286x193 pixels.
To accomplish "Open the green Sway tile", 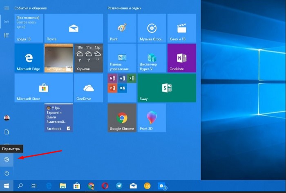I will tap(167, 88).
